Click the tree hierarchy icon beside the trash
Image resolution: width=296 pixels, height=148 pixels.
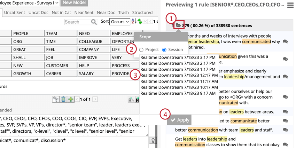pyautogui.click(x=56, y=99)
